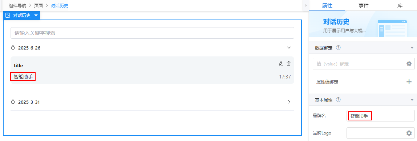
Task: Collapse the 基本属性 section arrow
Action: [x=412, y=100]
